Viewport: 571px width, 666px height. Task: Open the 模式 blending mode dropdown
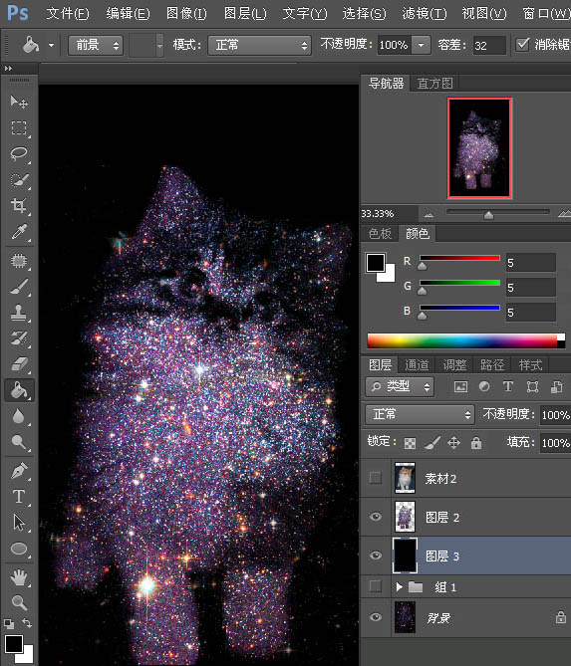point(259,45)
